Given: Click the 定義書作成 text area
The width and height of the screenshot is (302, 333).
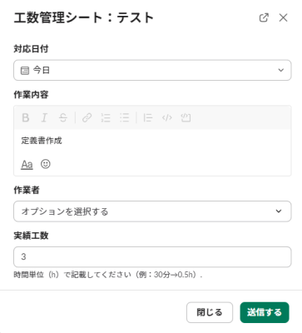Looking at the screenshot, I should [x=152, y=141].
